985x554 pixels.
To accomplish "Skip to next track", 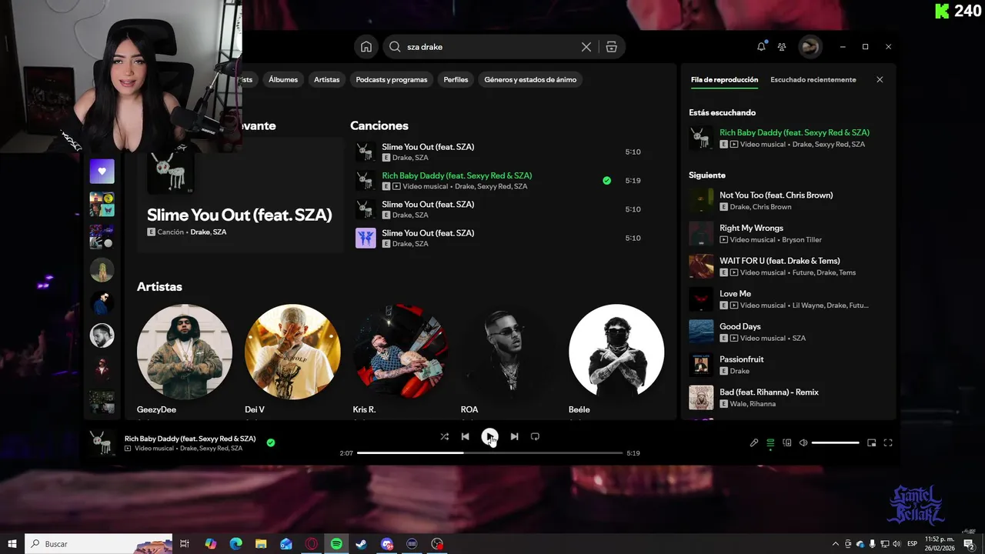I will coord(514,436).
